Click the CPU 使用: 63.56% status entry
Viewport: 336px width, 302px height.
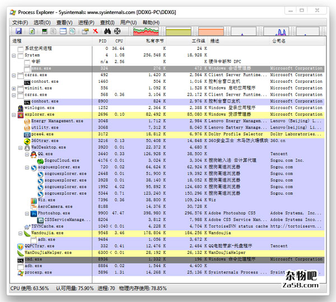click(30, 289)
